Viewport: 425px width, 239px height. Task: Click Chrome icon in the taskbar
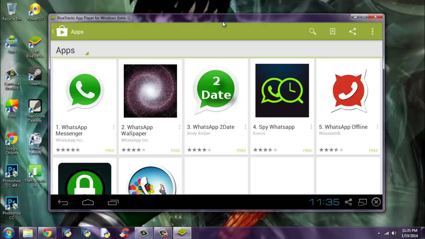click(x=47, y=233)
